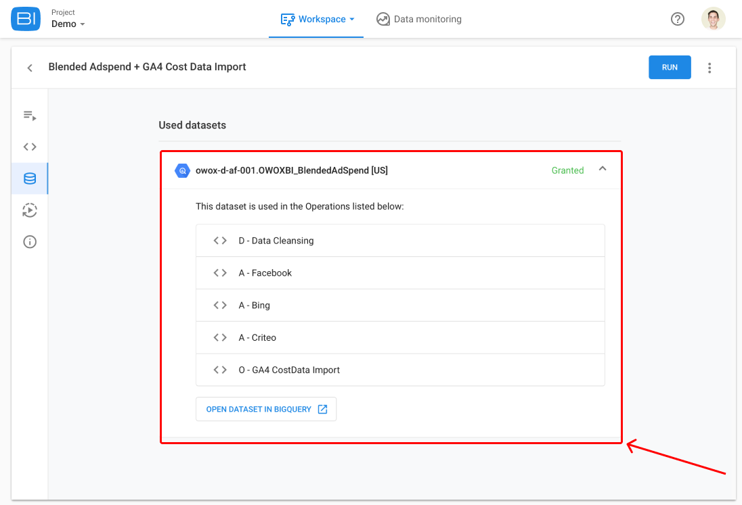Click the BigQuery dataset hexagon icon
The width and height of the screenshot is (742, 505).
pos(182,170)
